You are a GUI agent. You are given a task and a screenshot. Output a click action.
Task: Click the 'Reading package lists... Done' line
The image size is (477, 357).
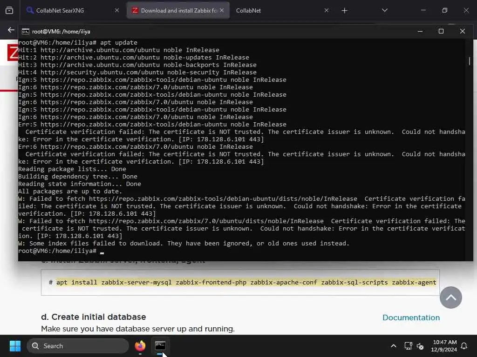coord(72,169)
